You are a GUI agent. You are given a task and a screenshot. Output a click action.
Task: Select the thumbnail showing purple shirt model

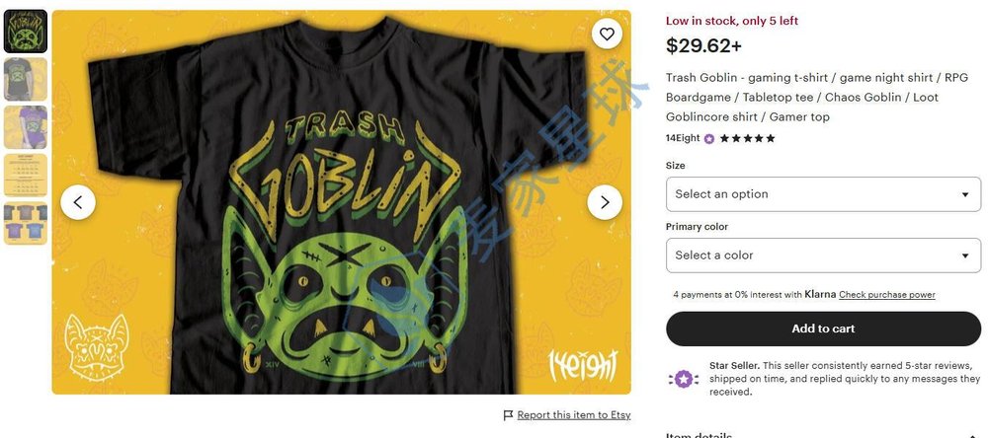point(26,127)
